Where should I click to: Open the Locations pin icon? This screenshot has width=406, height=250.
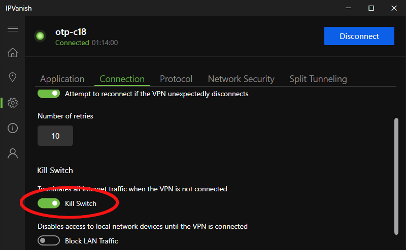point(13,77)
